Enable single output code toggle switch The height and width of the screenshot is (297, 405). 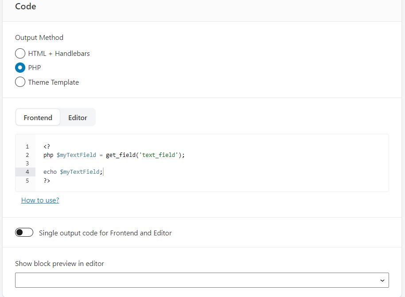pos(24,233)
